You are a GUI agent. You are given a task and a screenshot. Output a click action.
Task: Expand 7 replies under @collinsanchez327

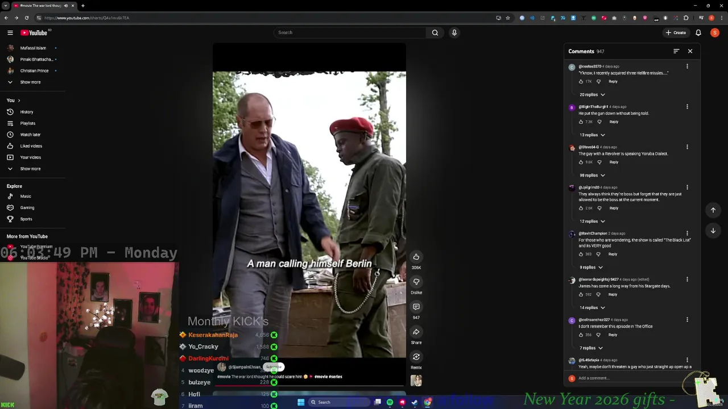click(x=591, y=348)
